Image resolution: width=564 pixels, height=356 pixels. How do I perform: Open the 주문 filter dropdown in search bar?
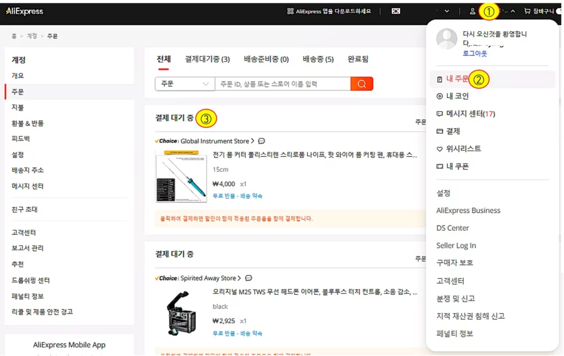(x=184, y=83)
